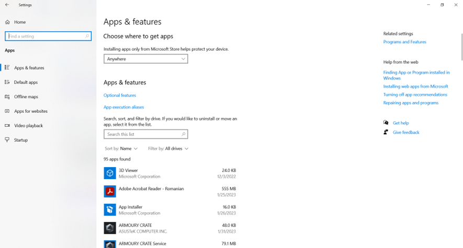This screenshot has width=463, height=248.
Task: Open Programs and Features link
Action: click(x=404, y=42)
